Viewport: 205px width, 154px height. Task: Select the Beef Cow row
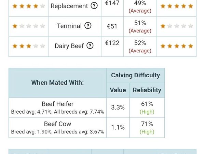(86, 128)
